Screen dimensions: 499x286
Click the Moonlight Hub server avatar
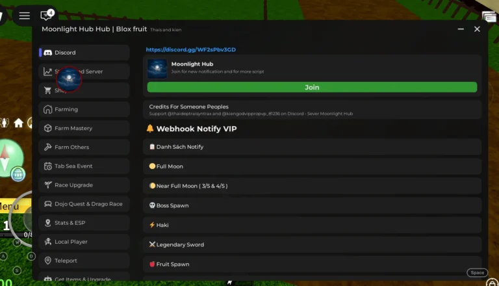tap(157, 68)
